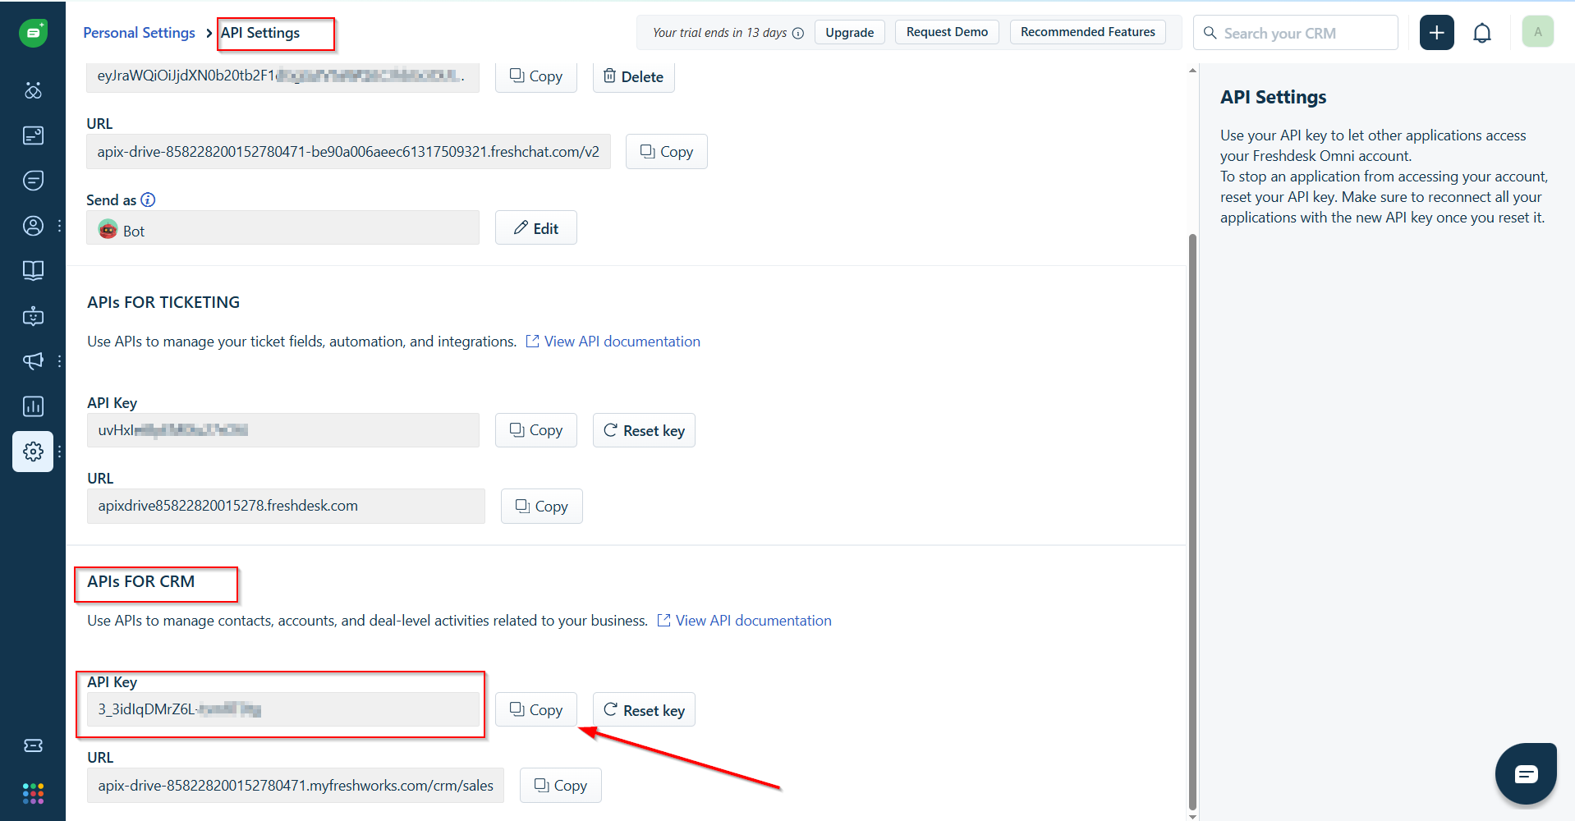The width and height of the screenshot is (1575, 821).
Task: Open CRM View API documentation link
Action: [x=744, y=621]
